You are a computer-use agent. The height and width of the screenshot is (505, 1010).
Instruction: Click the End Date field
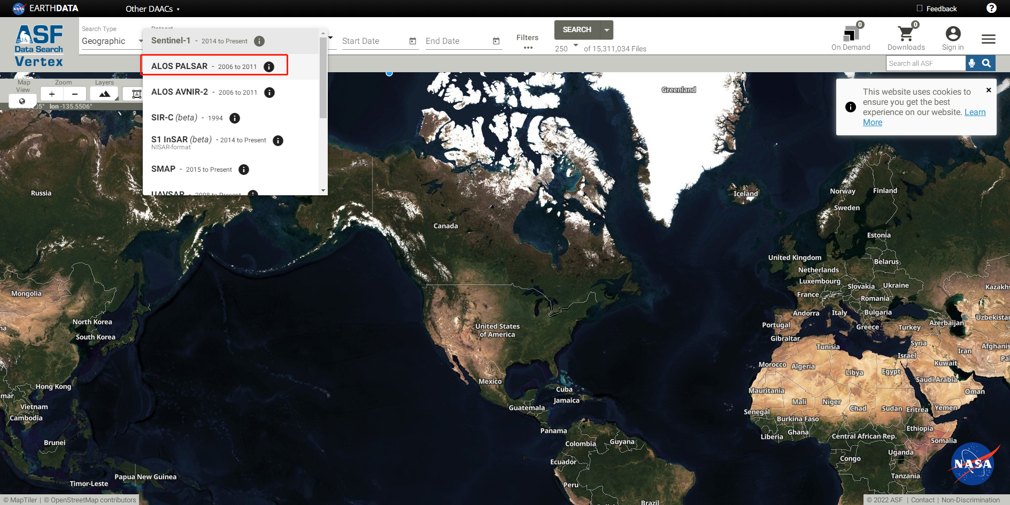pos(457,41)
